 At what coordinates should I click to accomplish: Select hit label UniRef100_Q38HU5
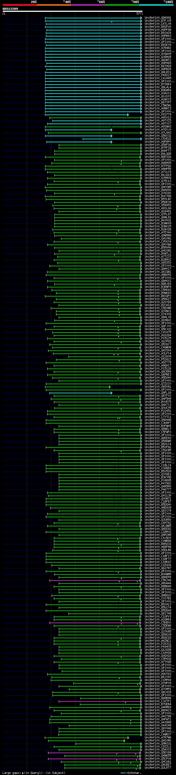coord(158,57)
